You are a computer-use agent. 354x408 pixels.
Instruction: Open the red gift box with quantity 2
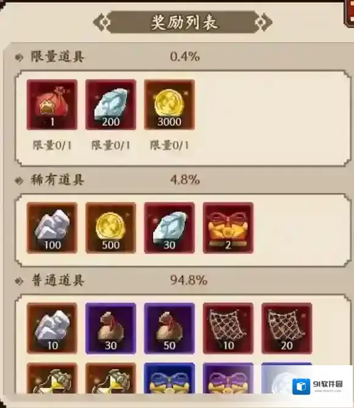click(228, 228)
